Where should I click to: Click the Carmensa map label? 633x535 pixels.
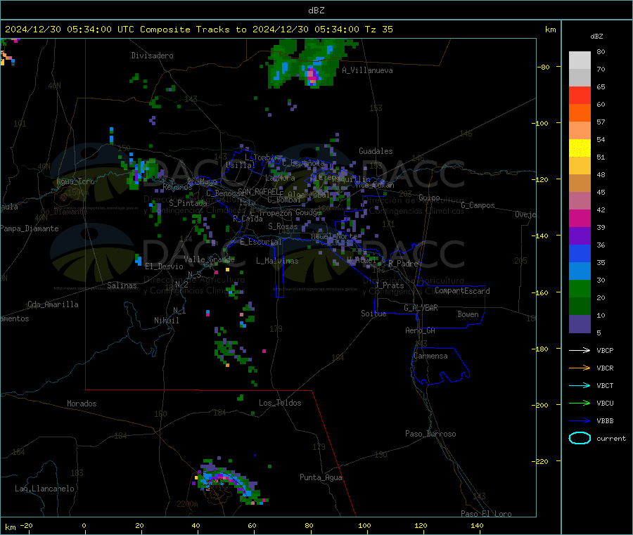click(x=430, y=356)
